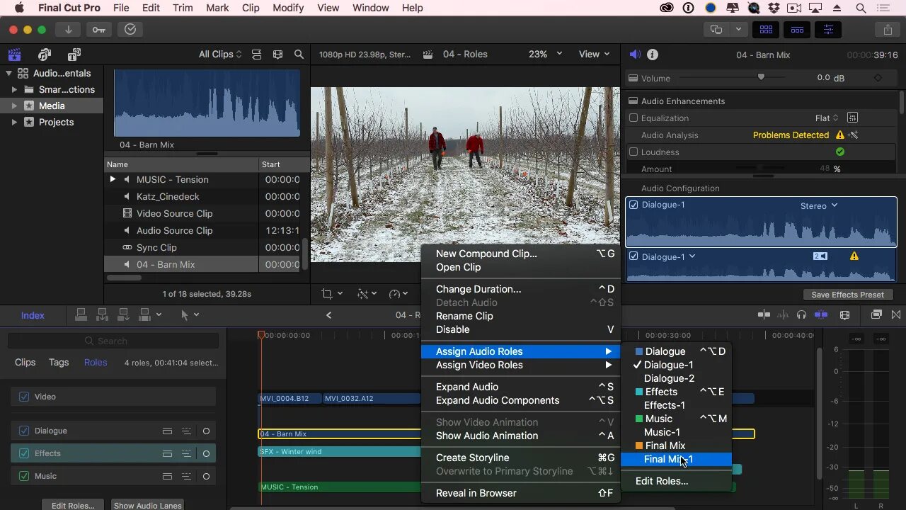Image resolution: width=906 pixels, height=510 pixels.
Task: Click the Equalization controls icon
Action: point(852,118)
